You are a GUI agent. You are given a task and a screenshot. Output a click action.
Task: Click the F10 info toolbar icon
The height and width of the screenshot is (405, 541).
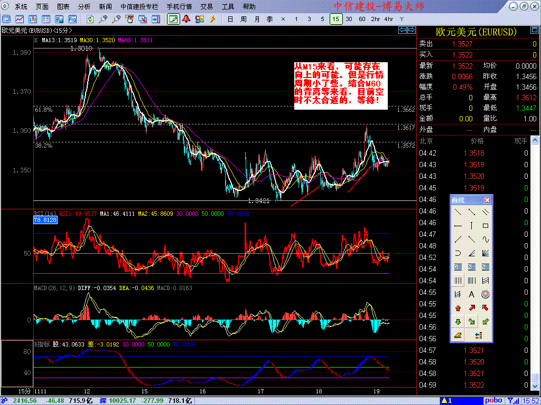72,19
